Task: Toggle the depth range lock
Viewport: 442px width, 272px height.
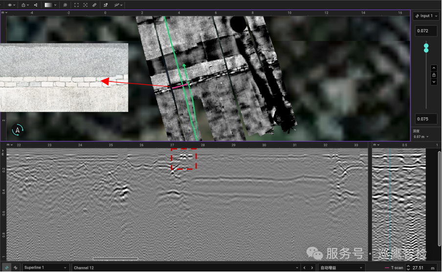Action: click(x=433, y=75)
